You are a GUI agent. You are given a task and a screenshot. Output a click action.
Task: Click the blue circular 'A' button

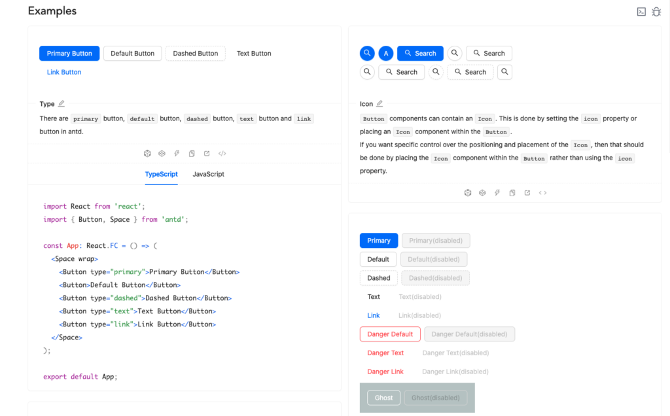click(386, 53)
